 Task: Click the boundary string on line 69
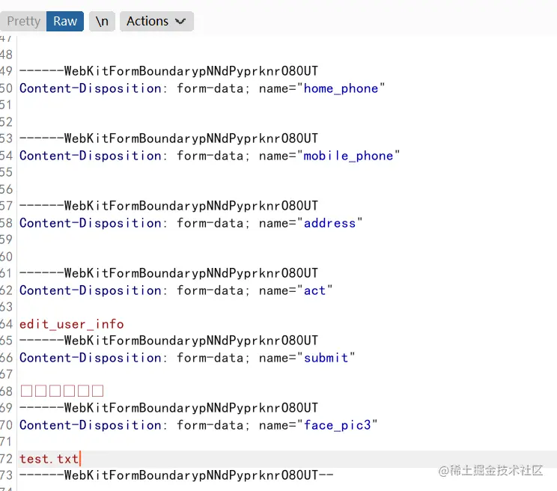coord(168,408)
